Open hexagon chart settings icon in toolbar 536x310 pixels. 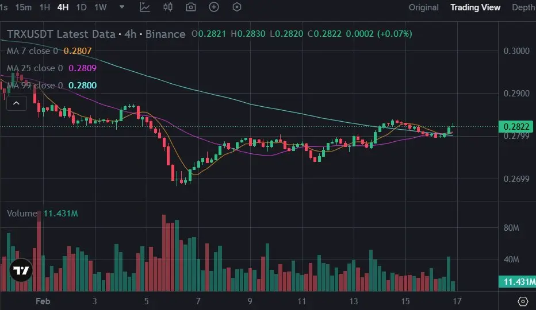237,7
